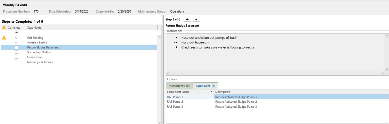This screenshot has height=124, width=389.
Task: Mark Disinfection step as complete
Action: click(17, 57)
